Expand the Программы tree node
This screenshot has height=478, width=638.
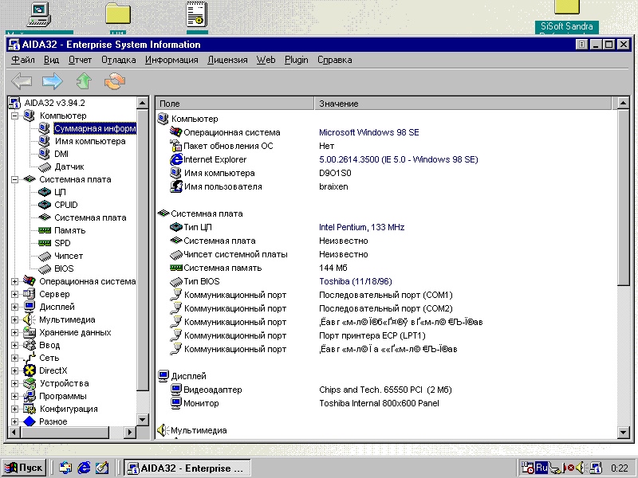pos(14,396)
